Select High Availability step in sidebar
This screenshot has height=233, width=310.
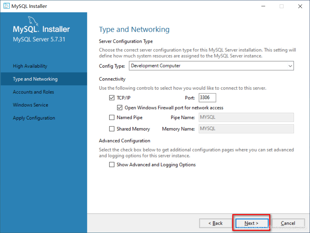(44, 66)
